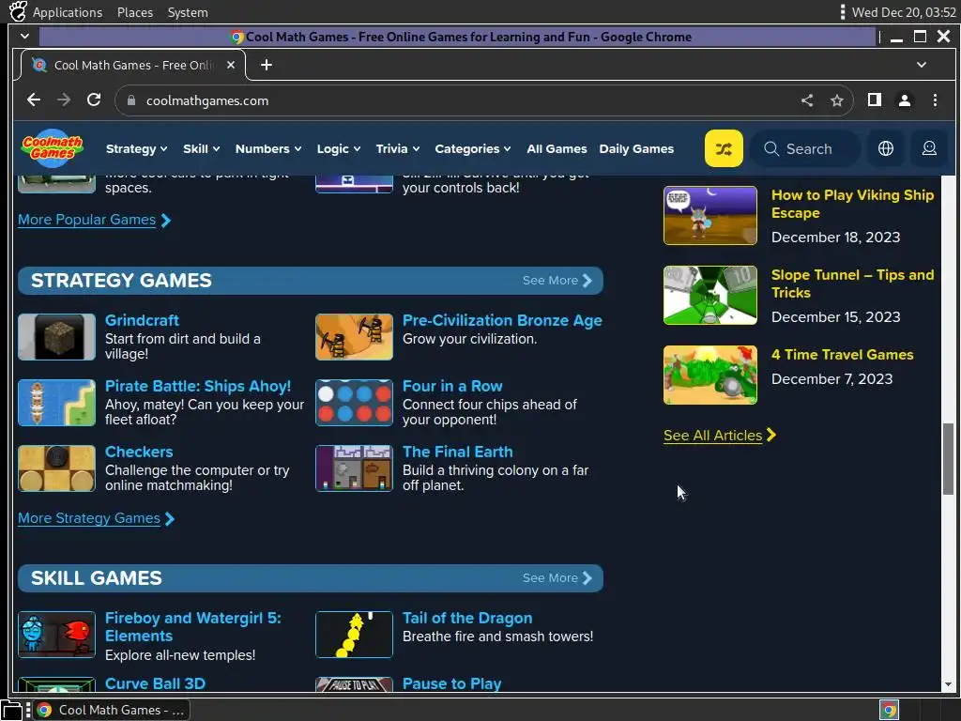961x721 pixels.
Task: Click the GNOME foot icon in top panel
Action: coord(18,11)
